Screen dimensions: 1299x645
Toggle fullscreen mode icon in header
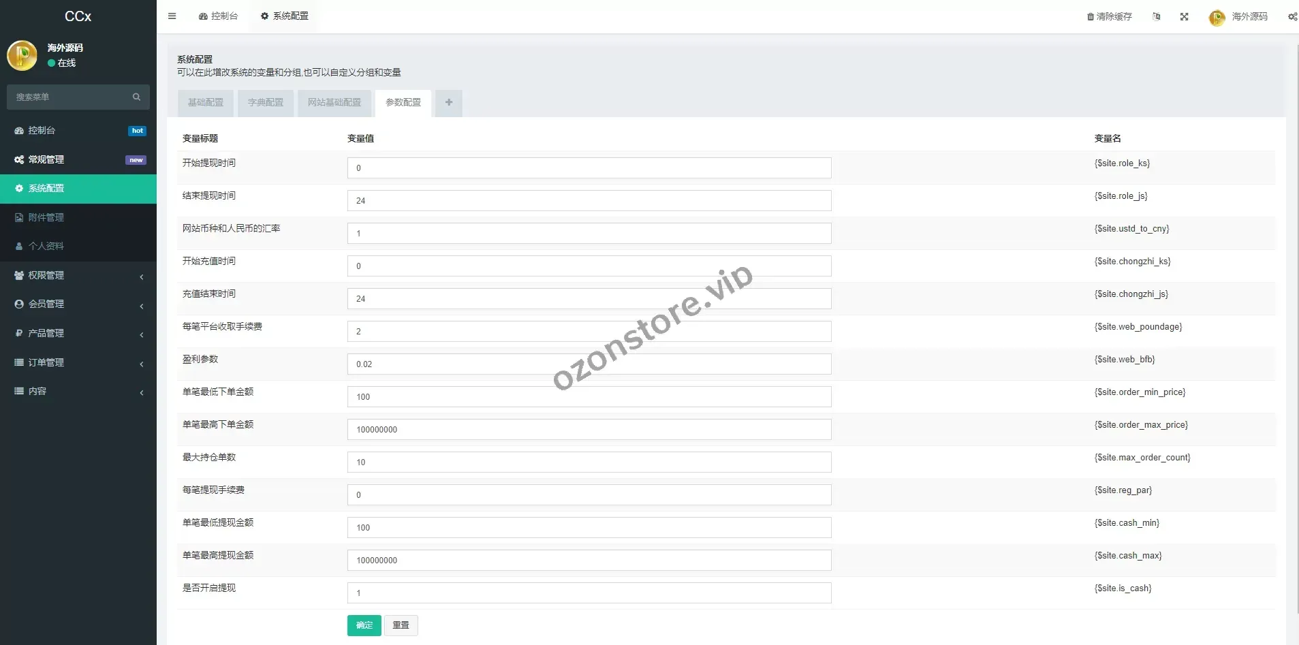click(x=1184, y=17)
